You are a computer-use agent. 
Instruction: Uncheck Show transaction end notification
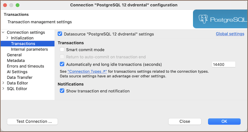[62, 91]
